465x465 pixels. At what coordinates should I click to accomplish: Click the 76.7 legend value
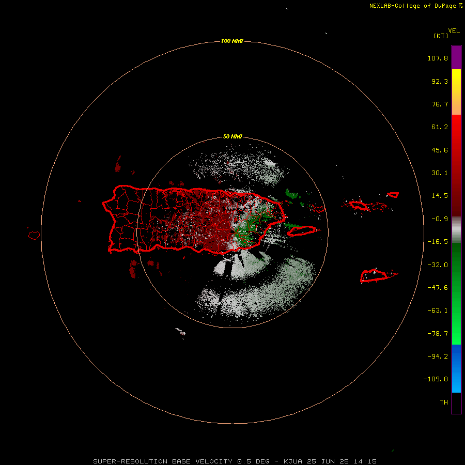click(x=440, y=104)
